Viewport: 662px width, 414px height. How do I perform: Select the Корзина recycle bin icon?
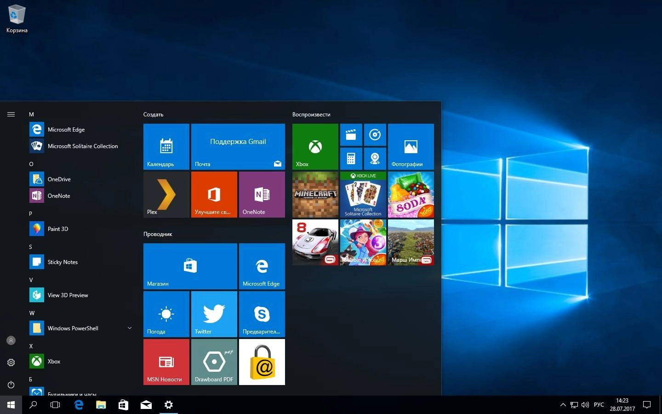(17, 19)
